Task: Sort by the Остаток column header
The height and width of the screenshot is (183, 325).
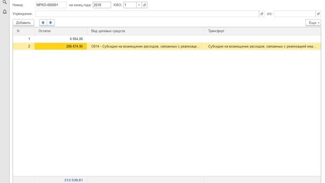Action: [x=61, y=31]
